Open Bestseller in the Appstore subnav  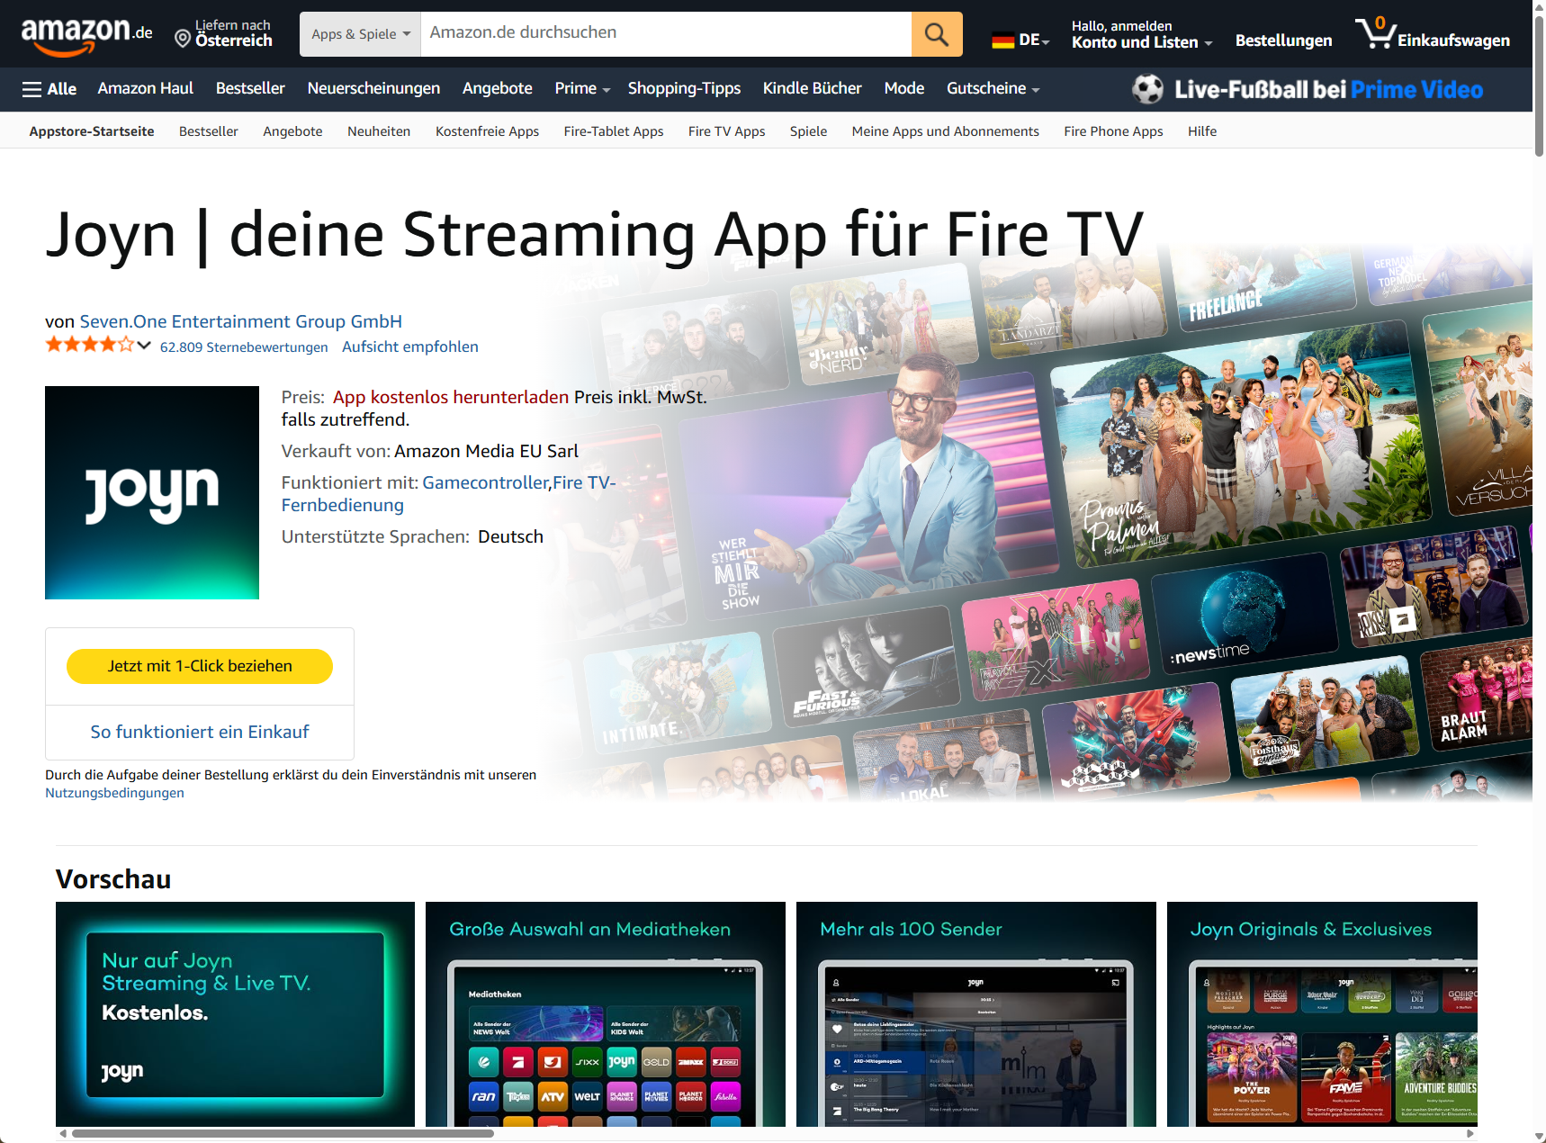pos(209,131)
